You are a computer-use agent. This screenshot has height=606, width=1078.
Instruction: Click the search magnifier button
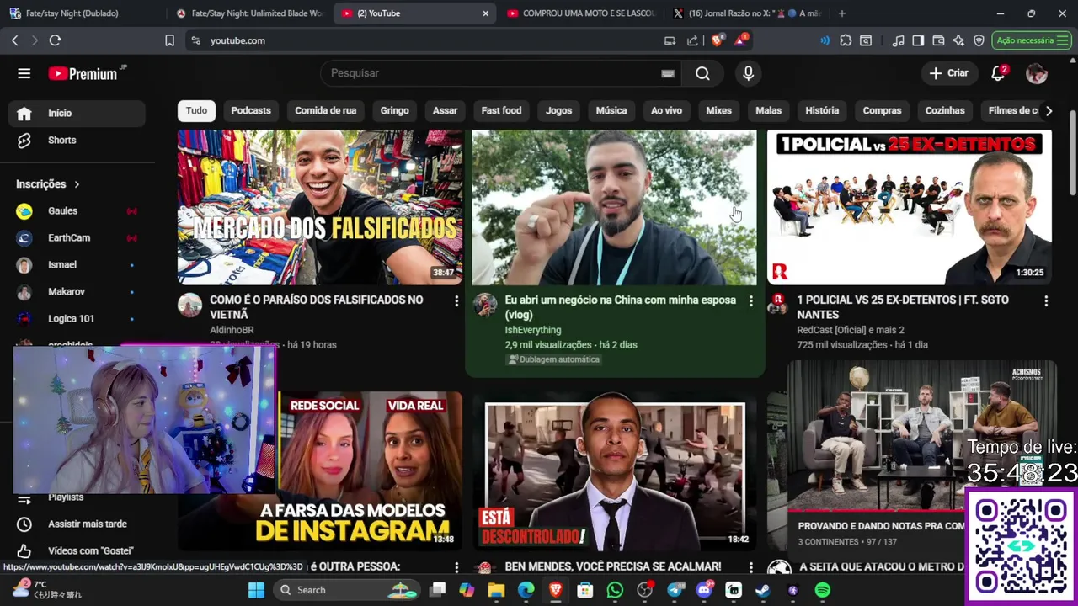pos(702,73)
